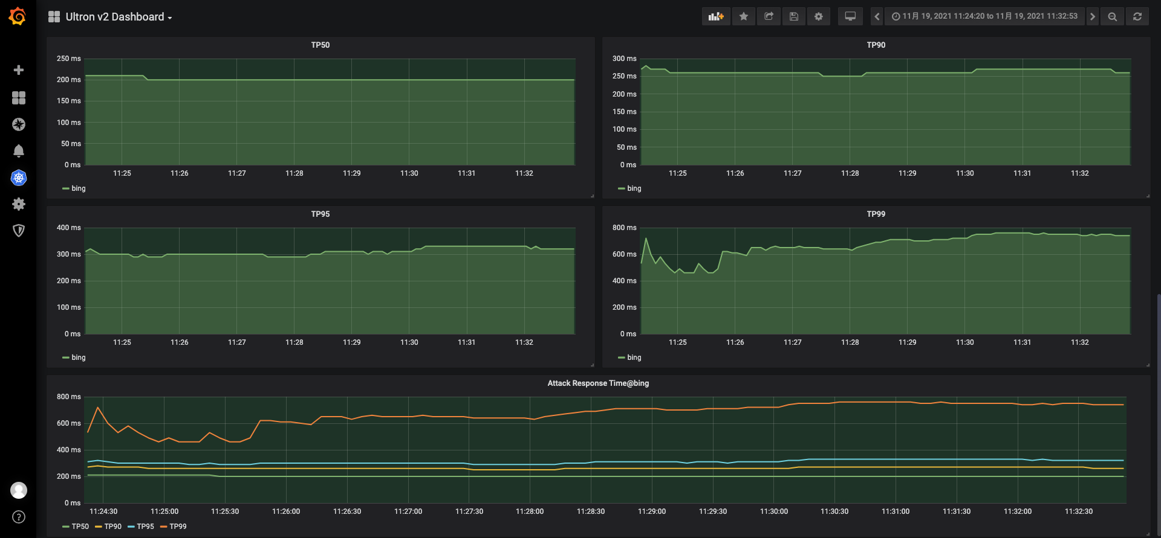Open the TP50 panel title menu
1161x538 pixels.
tap(320, 45)
